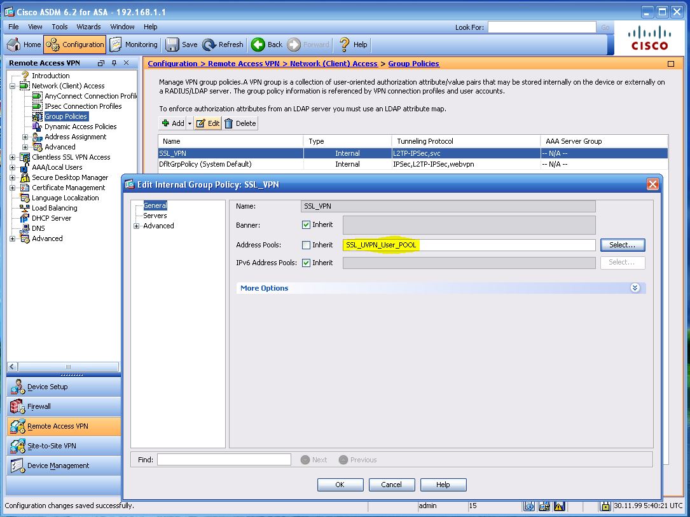Image resolution: width=690 pixels, height=517 pixels.
Task: Open AnyConnect Connection Profiles node
Action: tap(90, 96)
